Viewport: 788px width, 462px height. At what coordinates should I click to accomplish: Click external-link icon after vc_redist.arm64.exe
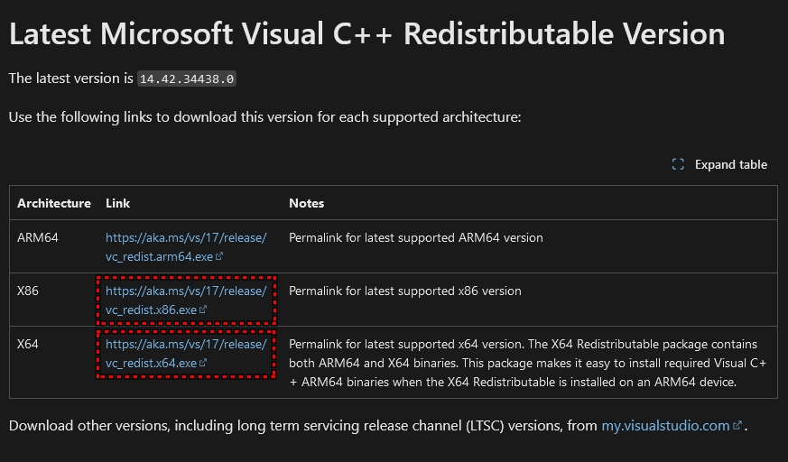(x=219, y=257)
